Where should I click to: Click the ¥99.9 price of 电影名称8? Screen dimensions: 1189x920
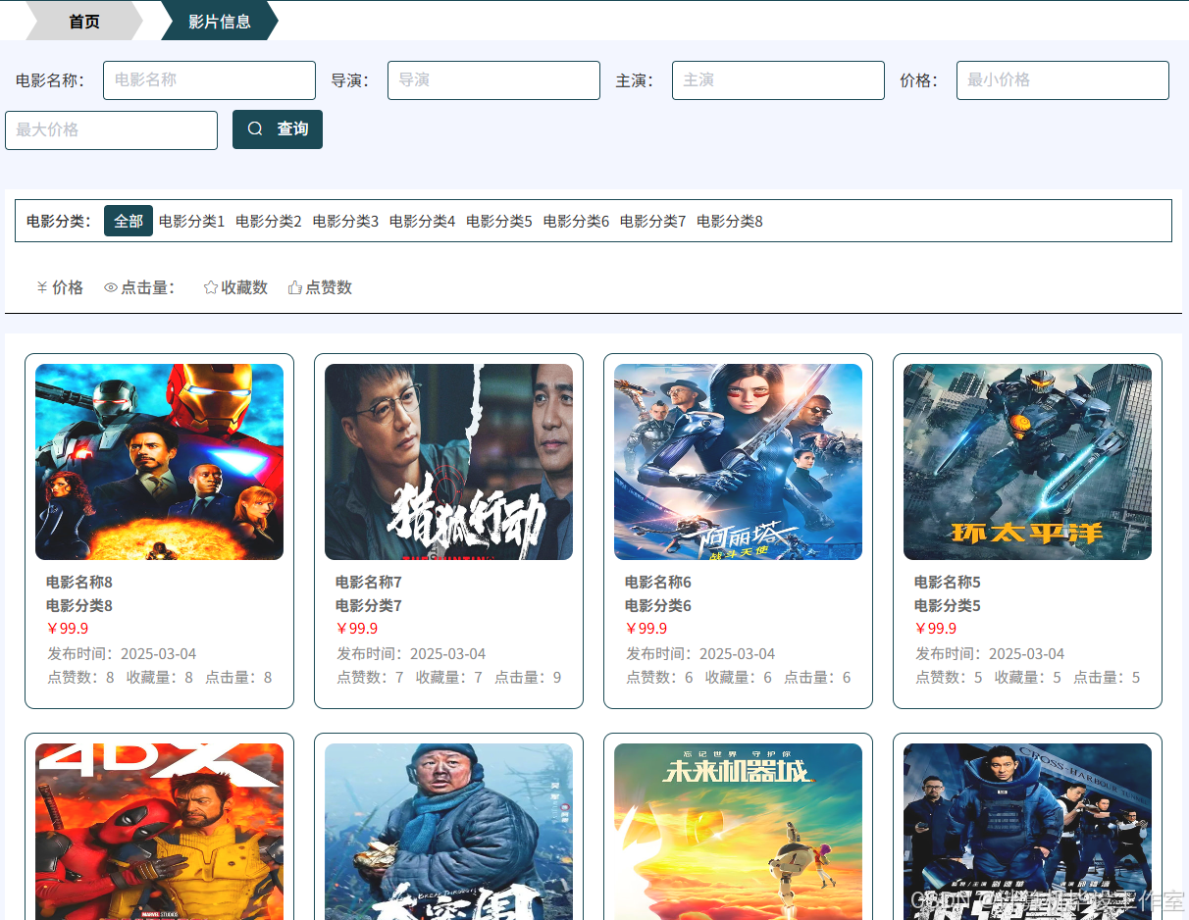[x=68, y=629]
